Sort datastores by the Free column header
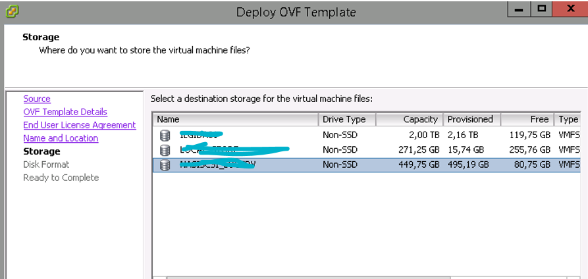588x279 pixels. 527,120
